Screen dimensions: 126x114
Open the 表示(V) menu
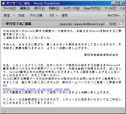pos(39,8)
